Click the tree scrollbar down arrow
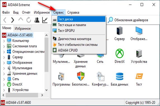Viewport: 160px width, 106px height. pyautogui.click(x=46, y=90)
